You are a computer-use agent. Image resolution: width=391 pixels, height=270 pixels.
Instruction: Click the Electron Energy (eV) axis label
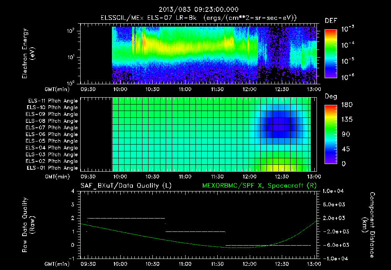click(28, 53)
